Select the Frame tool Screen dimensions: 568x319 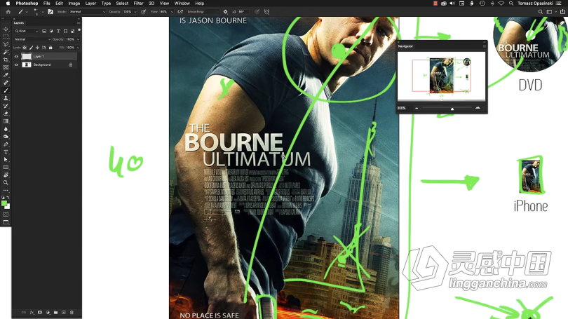(6, 67)
